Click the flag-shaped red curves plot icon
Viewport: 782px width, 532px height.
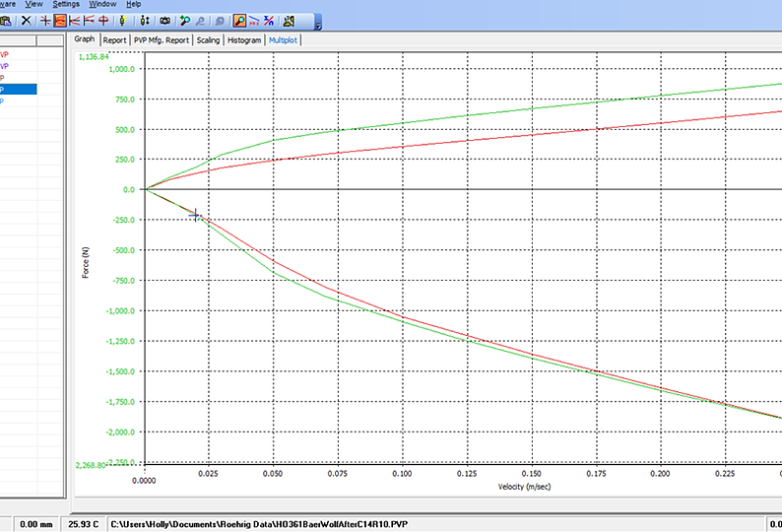coord(89,21)
